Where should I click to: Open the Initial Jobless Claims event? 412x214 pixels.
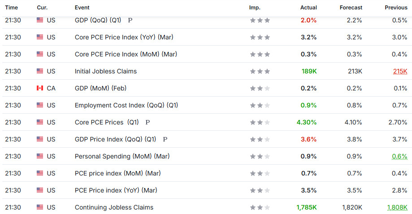tap(106, 71)
